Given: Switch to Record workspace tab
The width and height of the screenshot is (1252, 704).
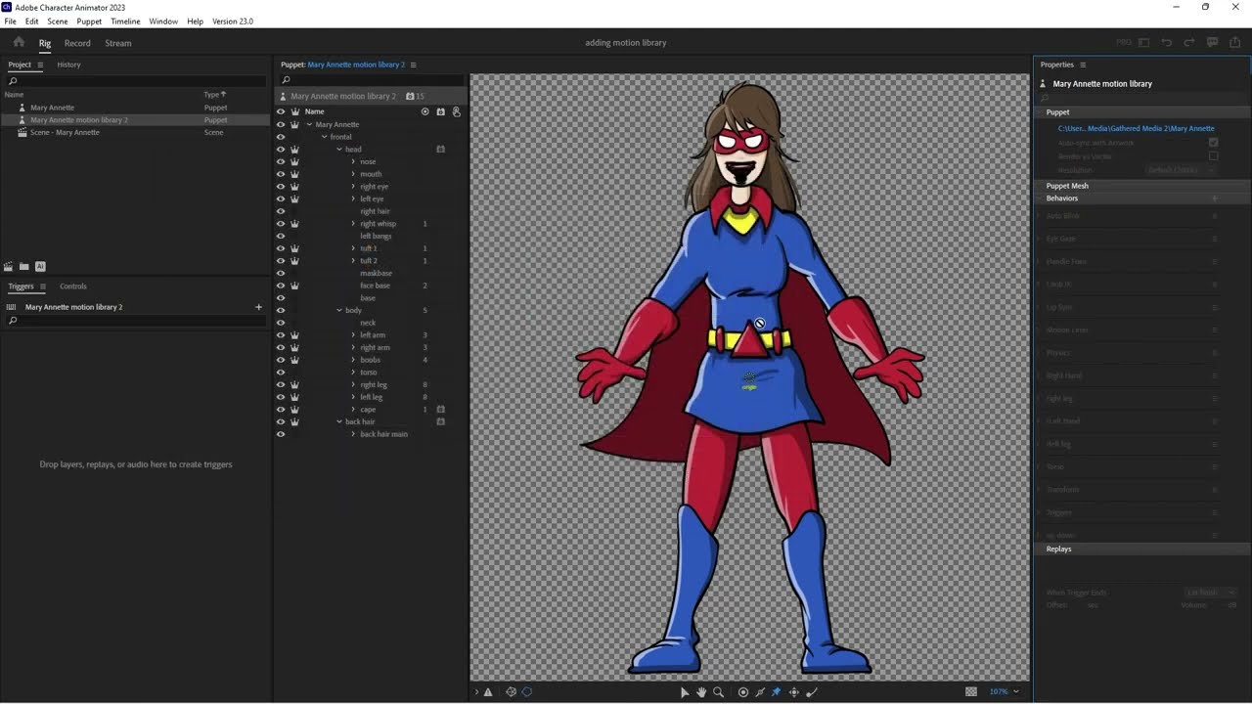Looking at the screenshot, I should (x=77, y=43).
